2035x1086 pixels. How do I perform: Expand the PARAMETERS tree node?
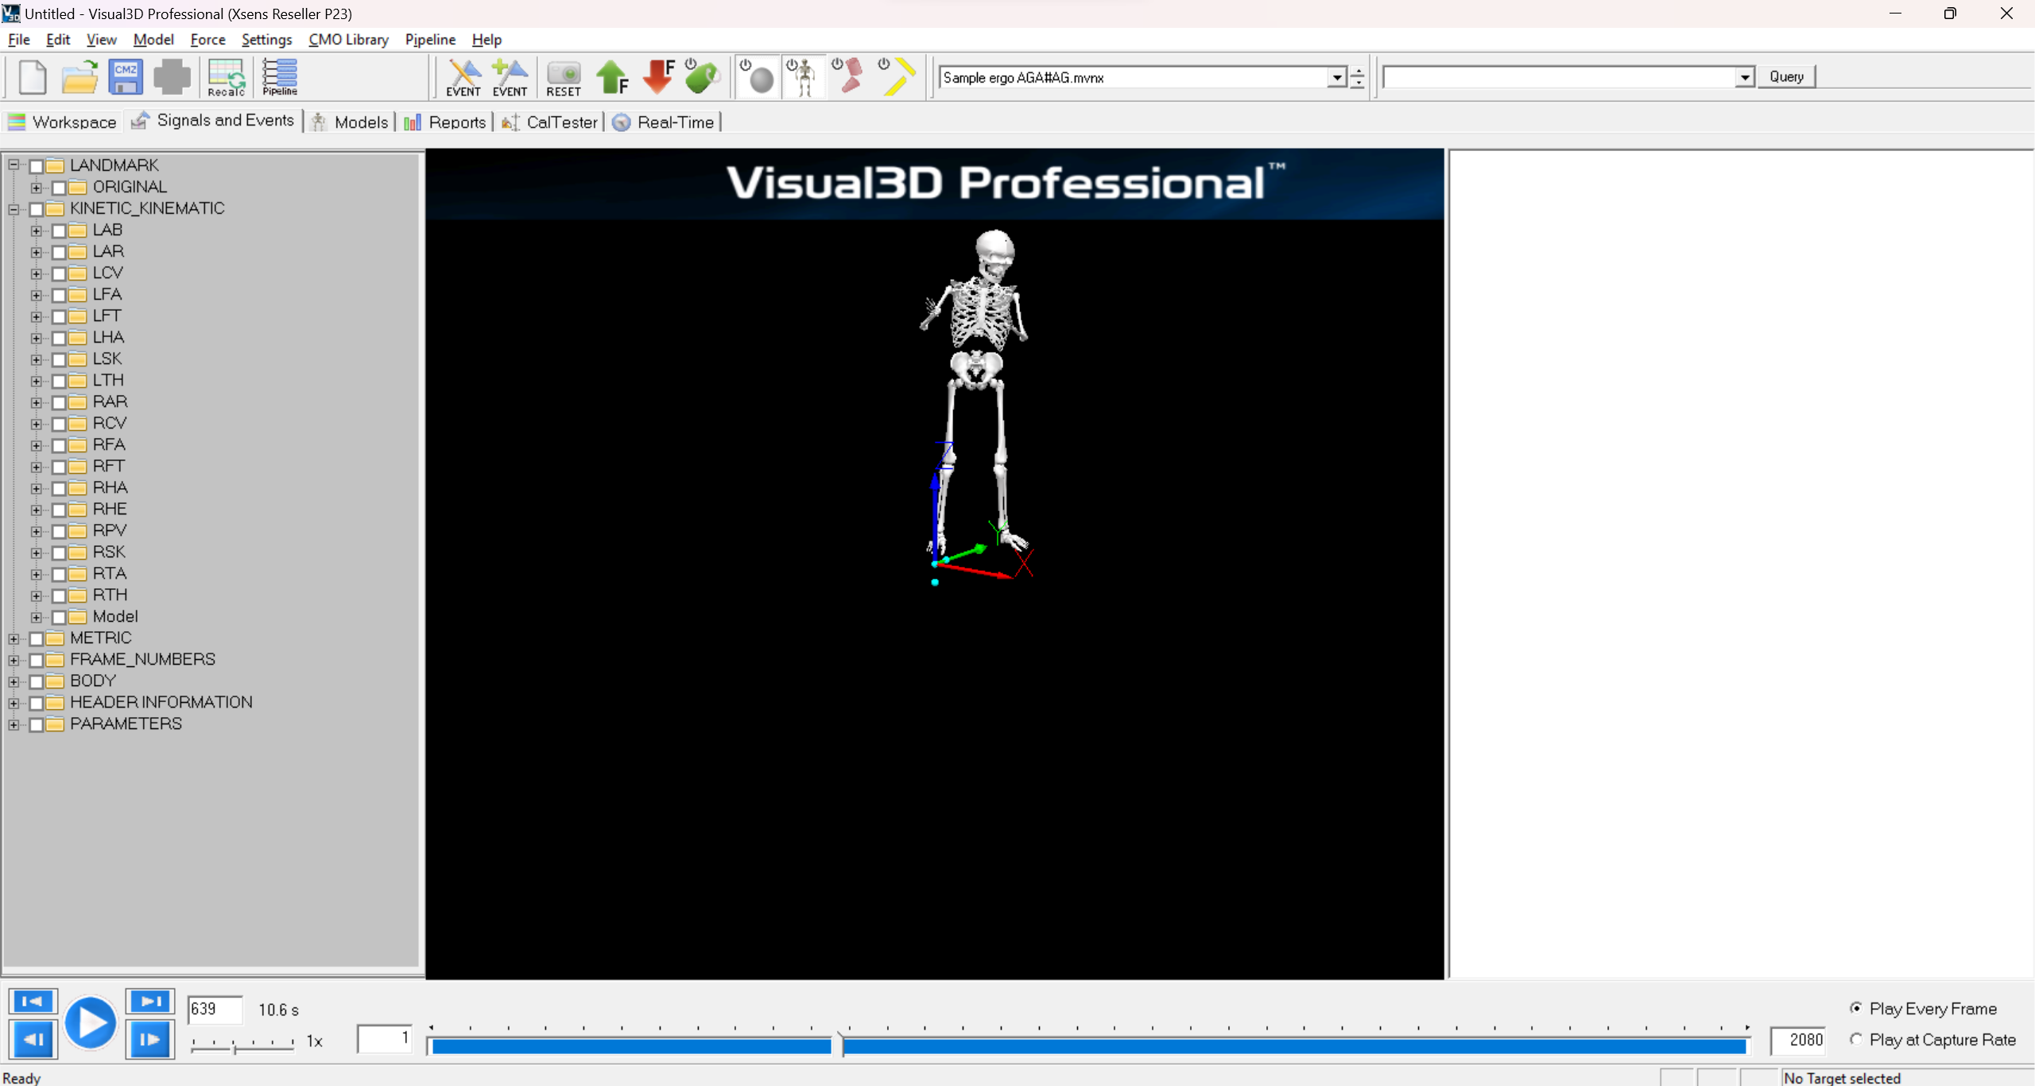click(14, 724)
